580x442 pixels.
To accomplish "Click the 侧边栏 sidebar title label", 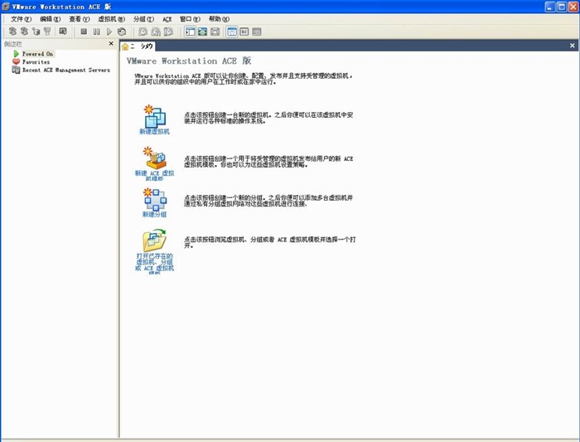I will (x=13, y=44).
